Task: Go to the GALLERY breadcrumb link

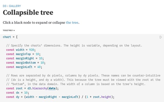Action: pos(15,6)
